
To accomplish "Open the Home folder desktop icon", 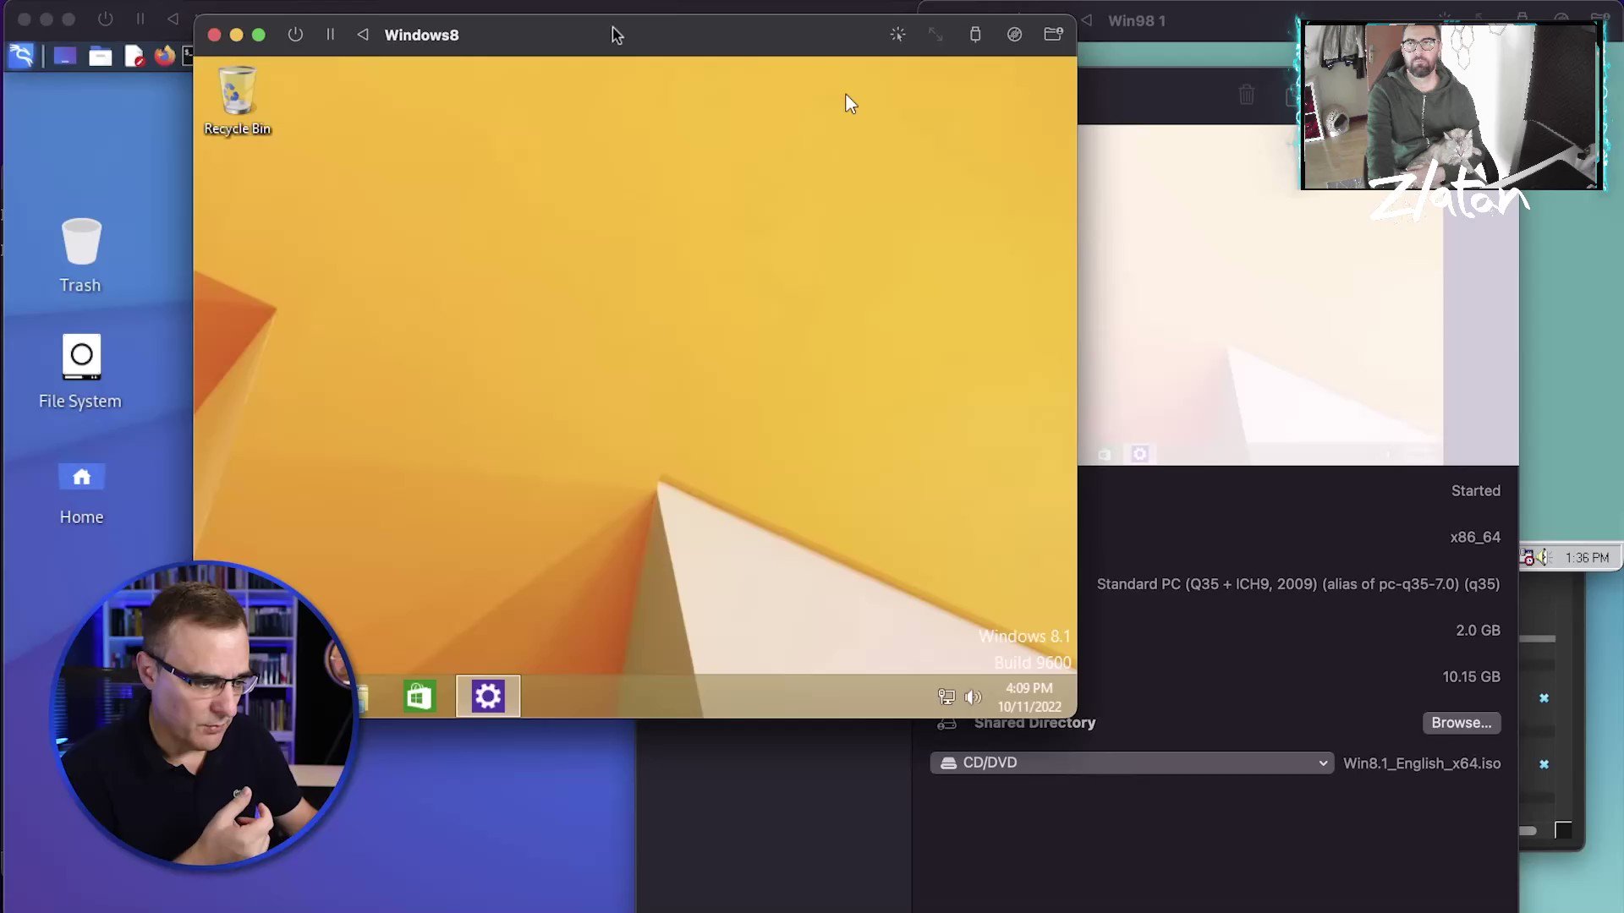I will click(81, 492).
